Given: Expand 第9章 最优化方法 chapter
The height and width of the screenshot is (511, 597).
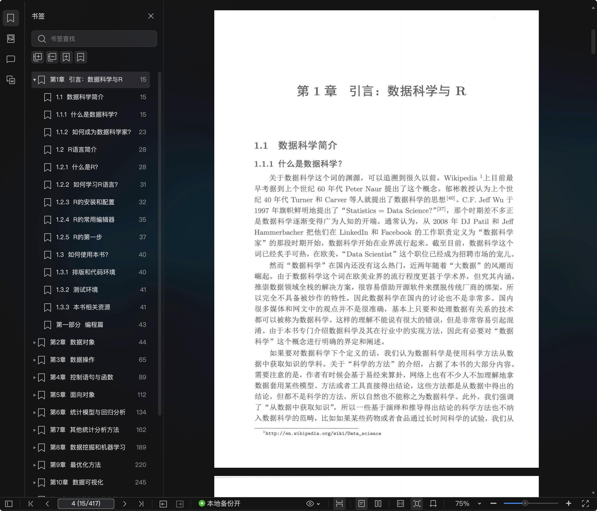Looking at the screenshot, I should coord(34,465).
